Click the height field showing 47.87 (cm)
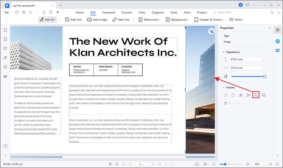The image size is (283, 168). (248, 59)
